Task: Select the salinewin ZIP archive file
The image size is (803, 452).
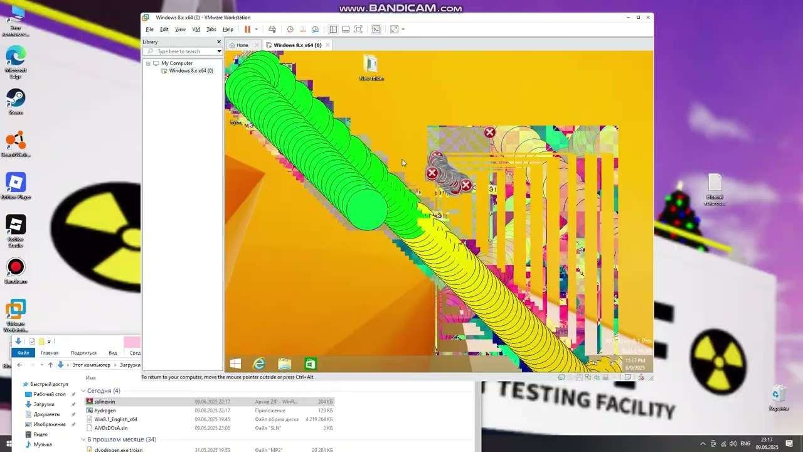Action: click(x=210, y=402)
